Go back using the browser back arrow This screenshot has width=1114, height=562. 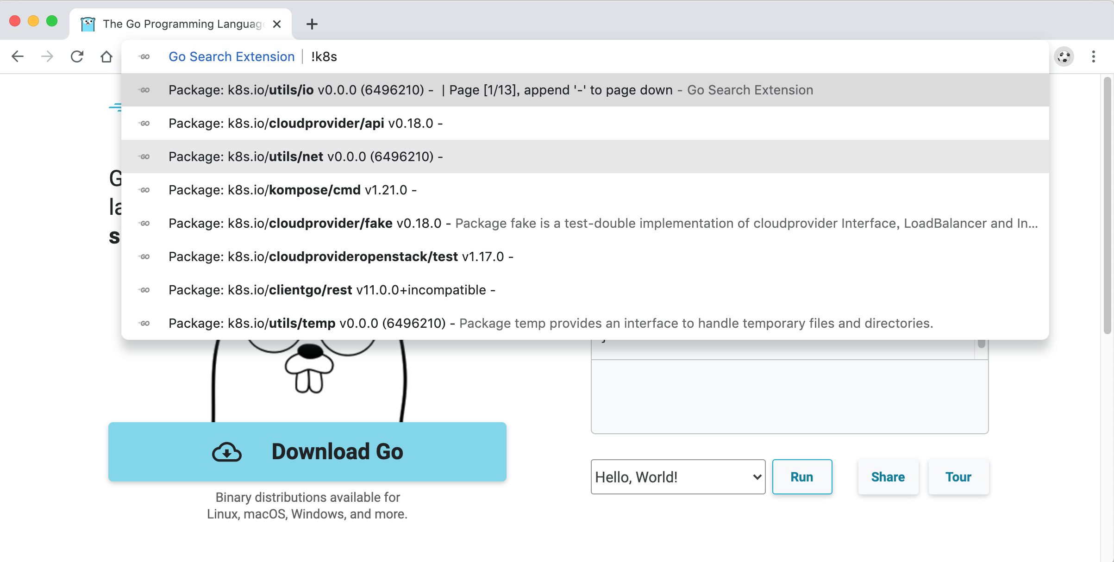pyautogui.click(x=18, y=56)
